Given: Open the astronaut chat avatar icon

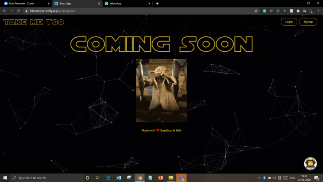Looking at the screenshot, I should pos(310,164).
